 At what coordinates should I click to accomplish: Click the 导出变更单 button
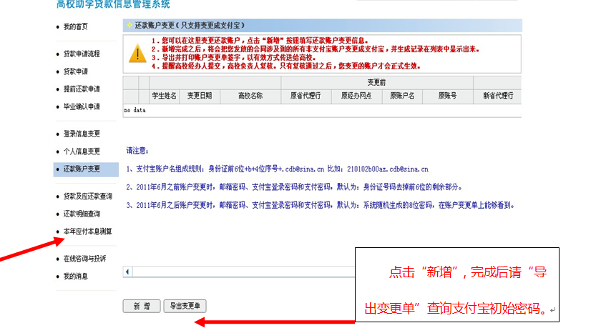click(x=185, y=306)
